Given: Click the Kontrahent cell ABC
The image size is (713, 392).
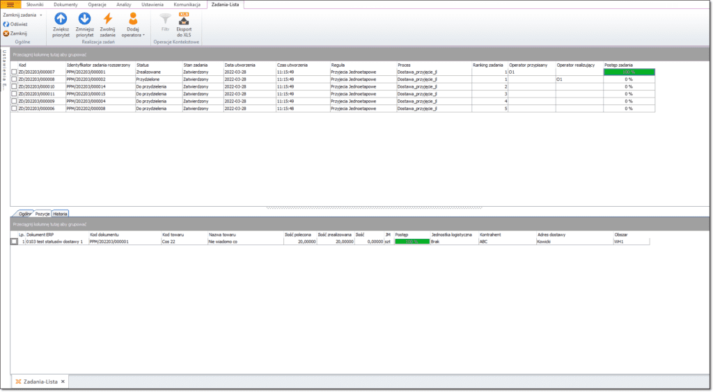Looking at the screenshot, I should point(508,242).
